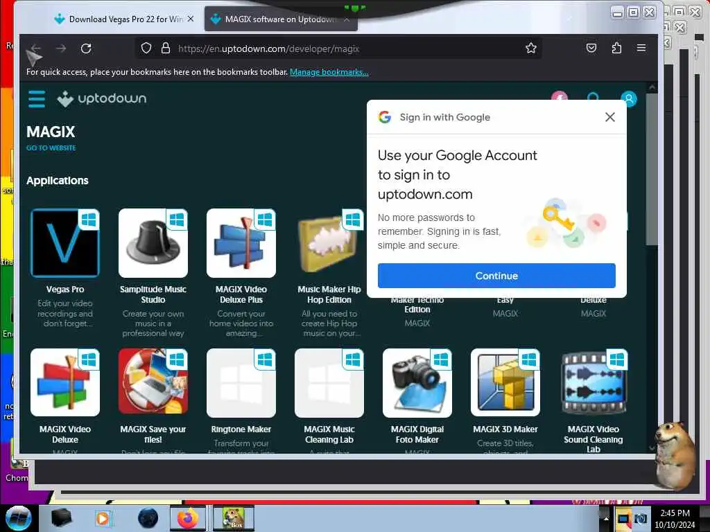Click the Continue button

tap(496, 276)
